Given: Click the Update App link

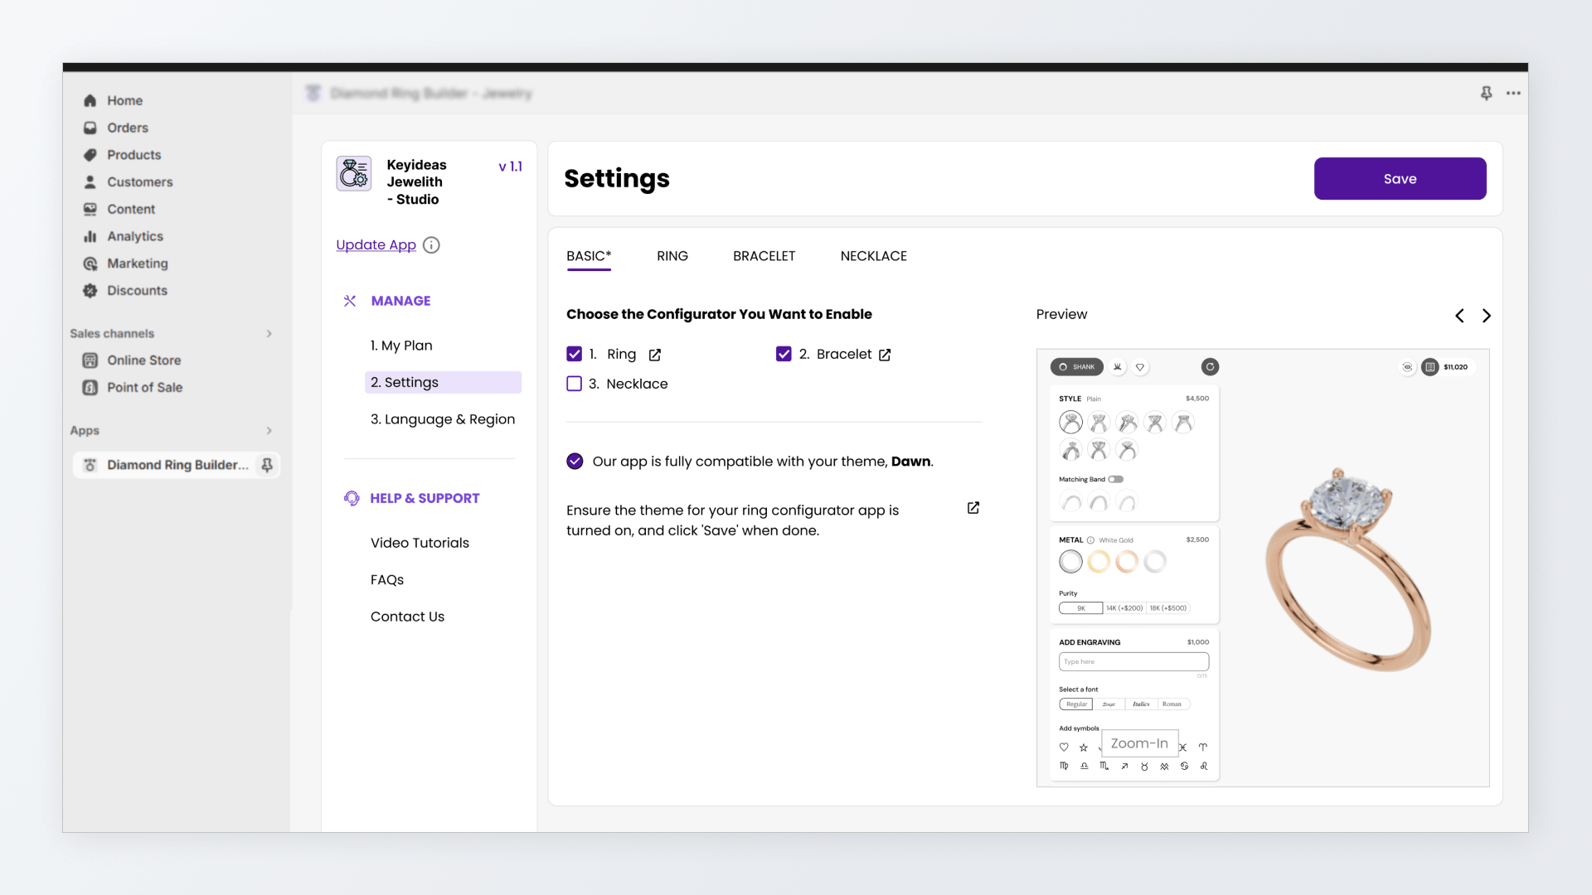Looking at the screenshot, I should [x=376, y=244].
